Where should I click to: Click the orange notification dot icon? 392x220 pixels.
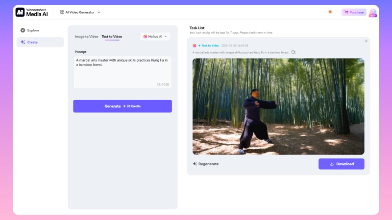coord(330,12)
